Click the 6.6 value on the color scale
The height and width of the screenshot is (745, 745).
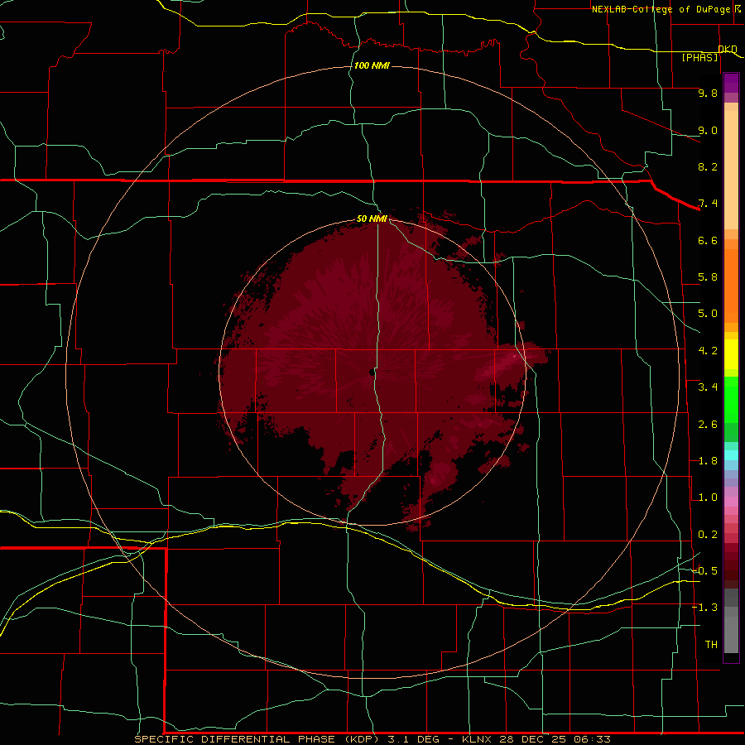708,240
